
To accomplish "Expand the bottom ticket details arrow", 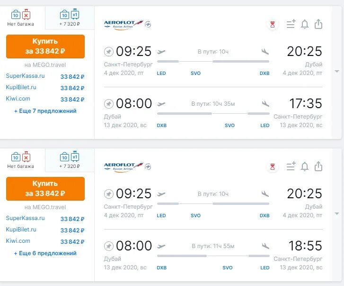I will (x=336, y=214).
